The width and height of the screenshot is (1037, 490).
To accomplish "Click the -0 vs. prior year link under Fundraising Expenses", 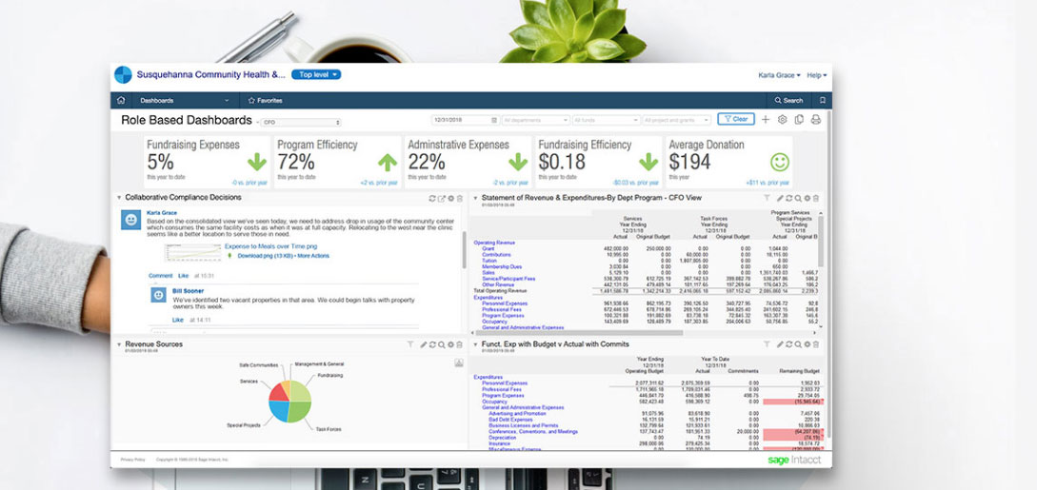I will [x=249, y=183].
